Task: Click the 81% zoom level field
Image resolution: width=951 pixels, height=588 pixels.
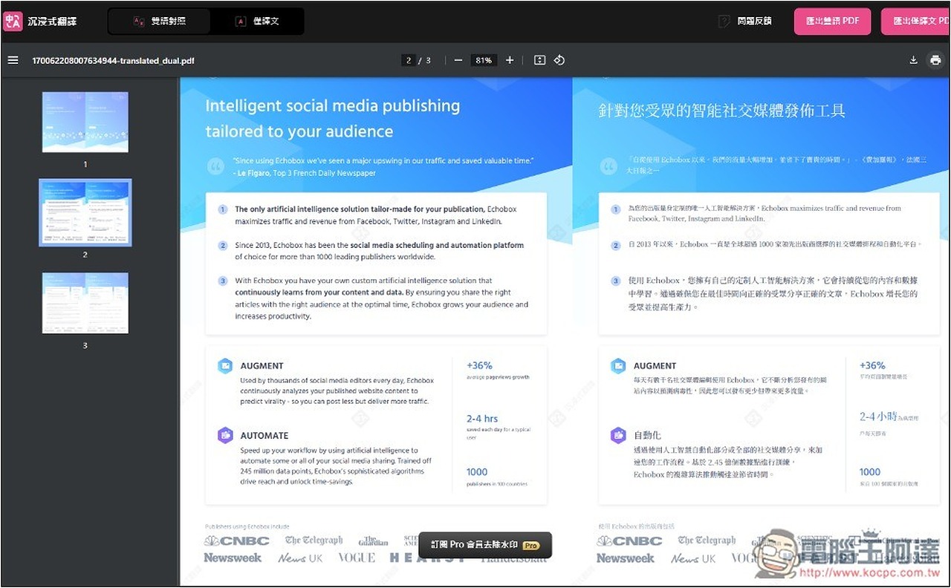Action: point(484,60)
